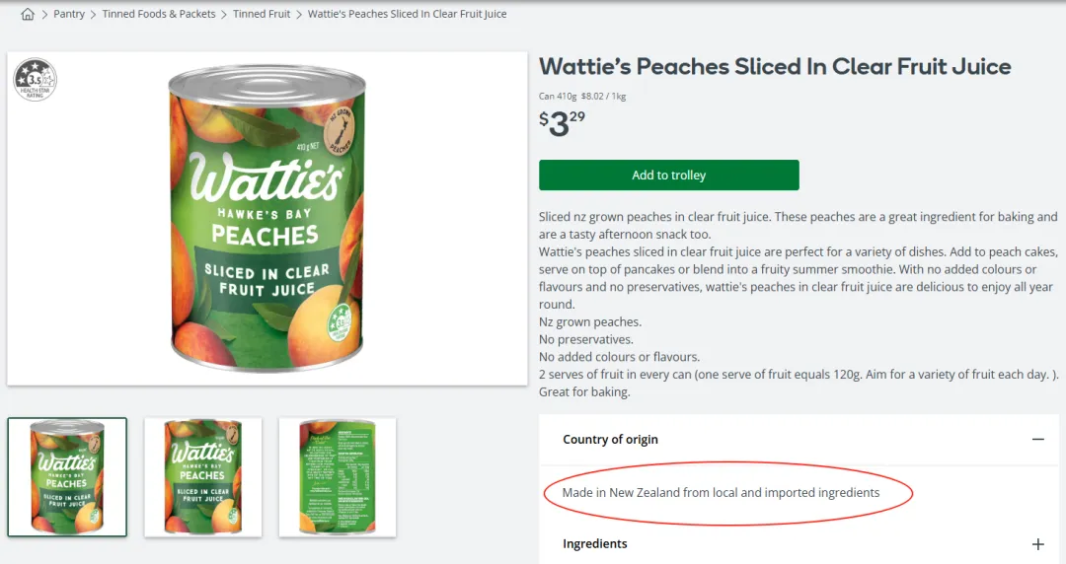Click the Health Star Rating badge
1066x564 pixels.
click(x=36, y=80)
